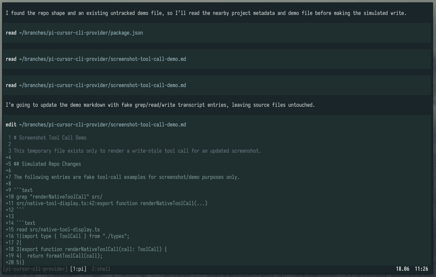The height and width of the screenshot is (277, 436).
Task: Click the clock showing 11:26
Action: click(x=421, y=269)
